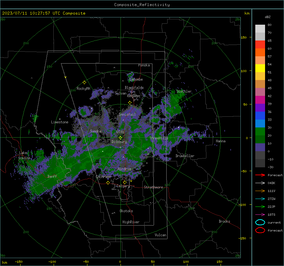Click the Ponoka city label
Viewport: 284px width, 266px height.
[144, 65]
